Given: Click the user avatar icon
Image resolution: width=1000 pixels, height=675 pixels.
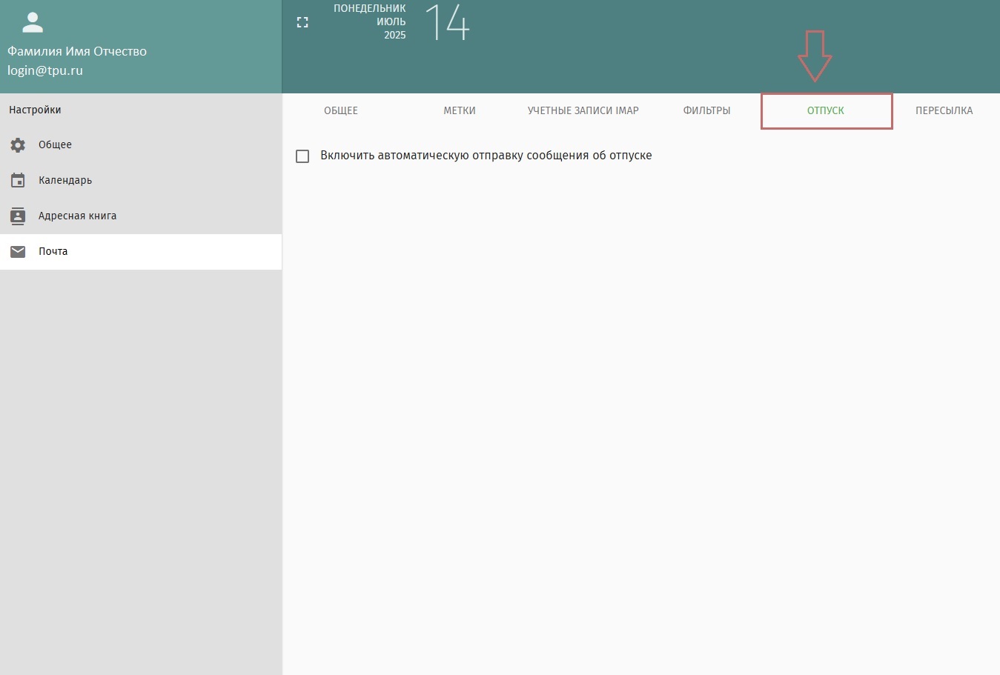Looking at the screenshot, I should point(33,22).
